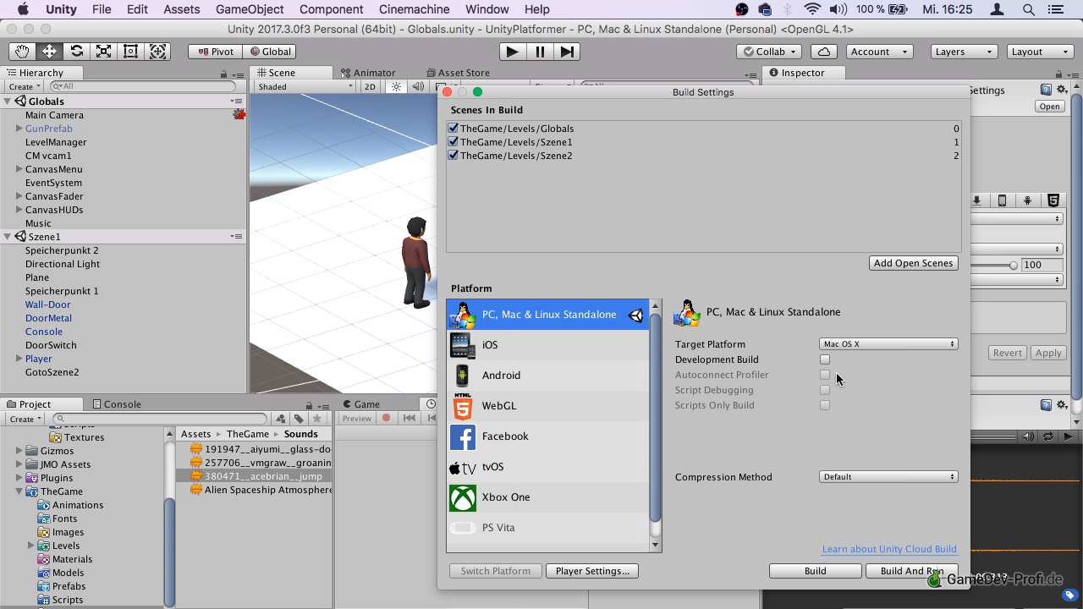The image size is (1083, 609).
Task: Adjust Inspector slider with value 100
Action: tap(1014, 265)
